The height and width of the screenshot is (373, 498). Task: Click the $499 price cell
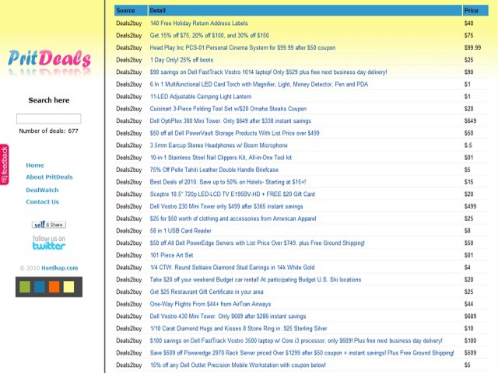click(x=470, y=207)
